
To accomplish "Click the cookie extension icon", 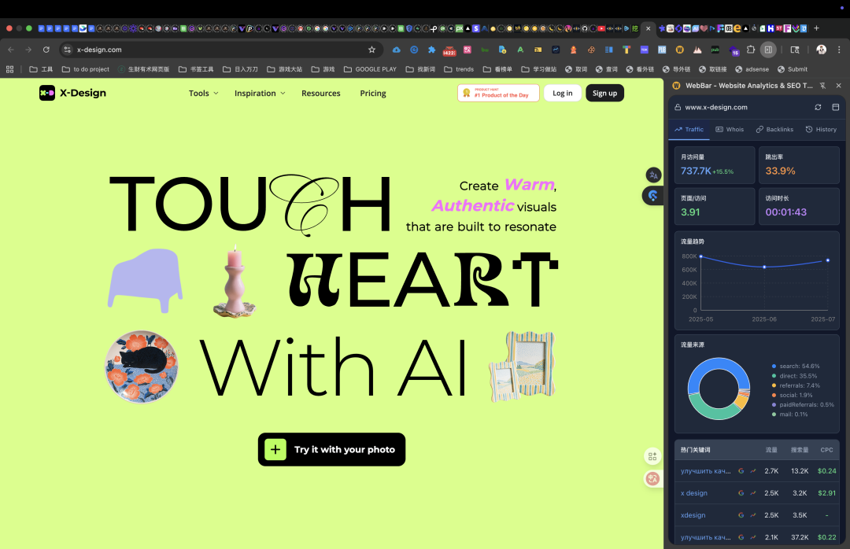I will [x=591, y=50].
